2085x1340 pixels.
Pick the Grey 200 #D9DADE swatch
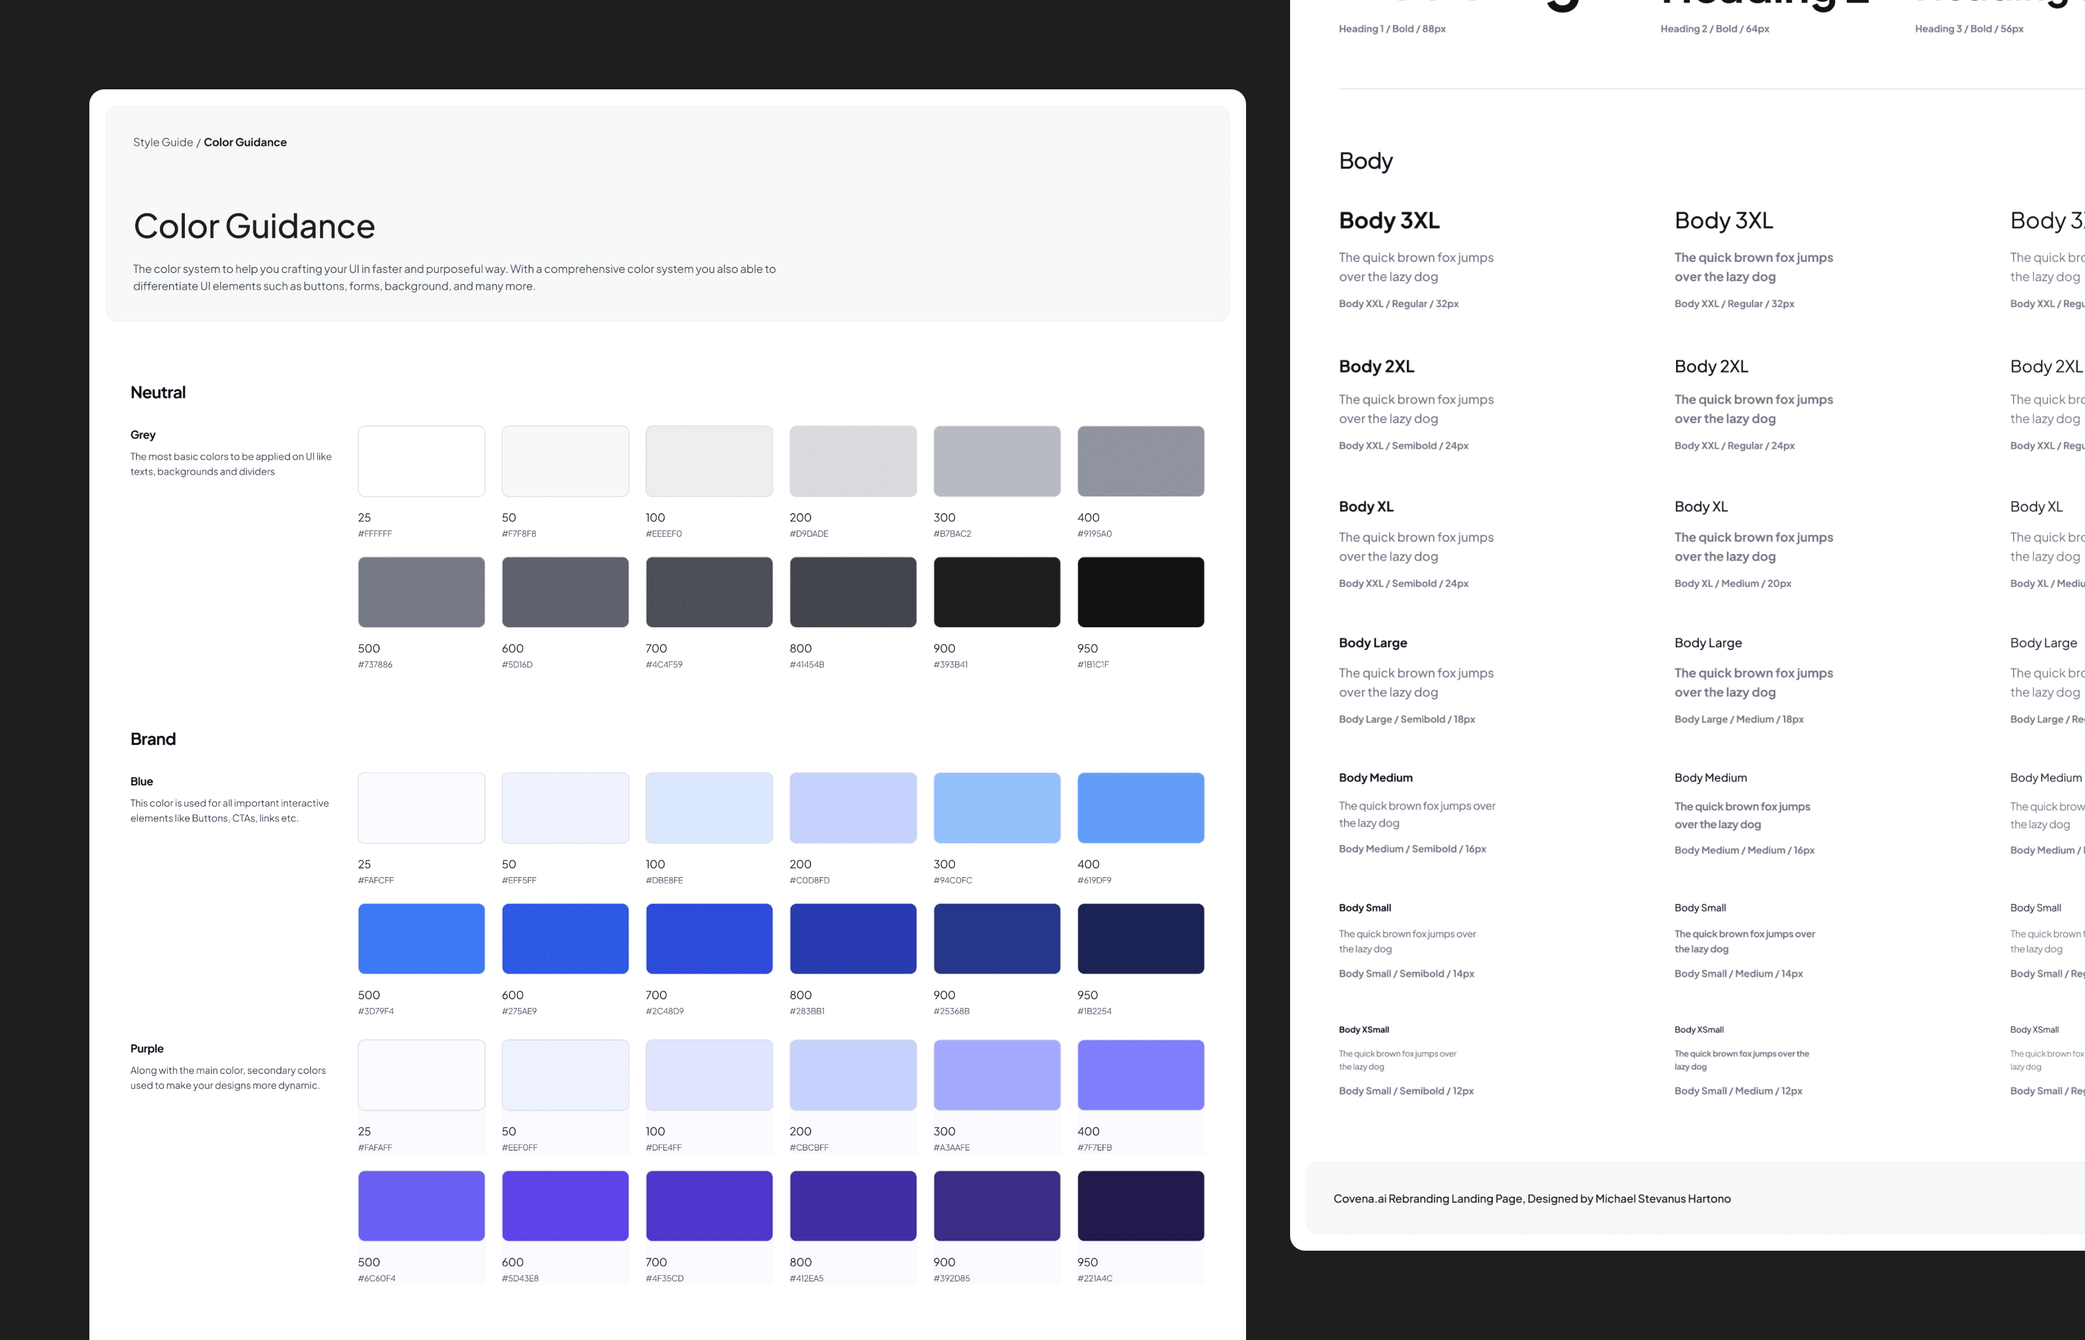pos(853,461)
